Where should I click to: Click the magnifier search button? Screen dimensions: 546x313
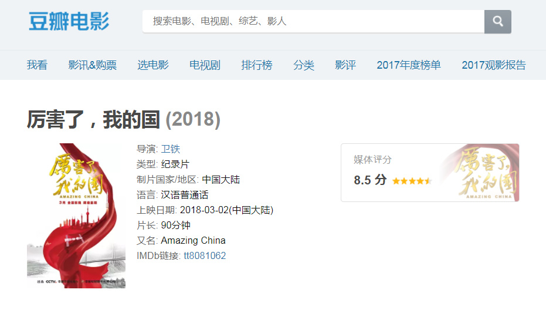pos(497,22)
